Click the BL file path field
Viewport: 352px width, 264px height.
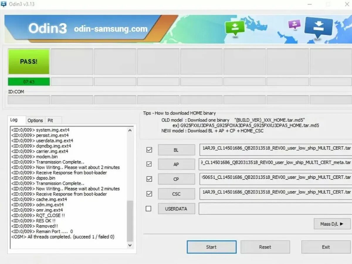tap(275, 150)
